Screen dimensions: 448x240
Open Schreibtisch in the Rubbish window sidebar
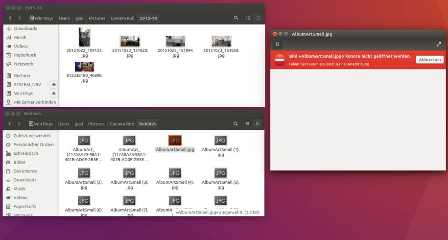point(25,153)
